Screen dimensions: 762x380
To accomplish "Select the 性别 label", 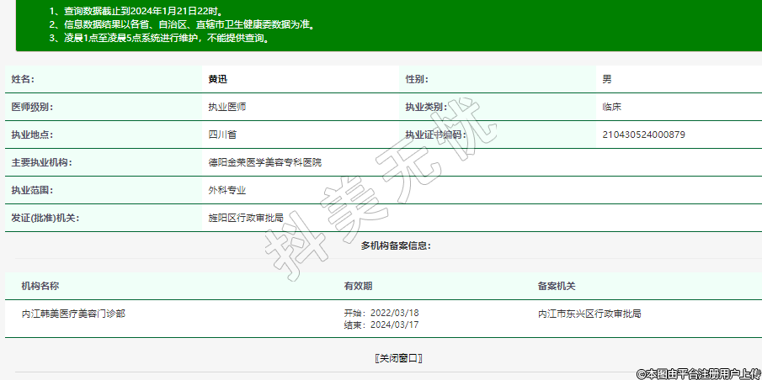I will pyautogui.click(x=417, y=79).
